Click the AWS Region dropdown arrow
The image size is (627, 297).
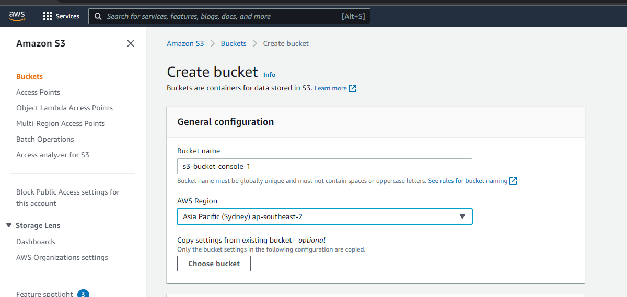click(x=462, y=216)
